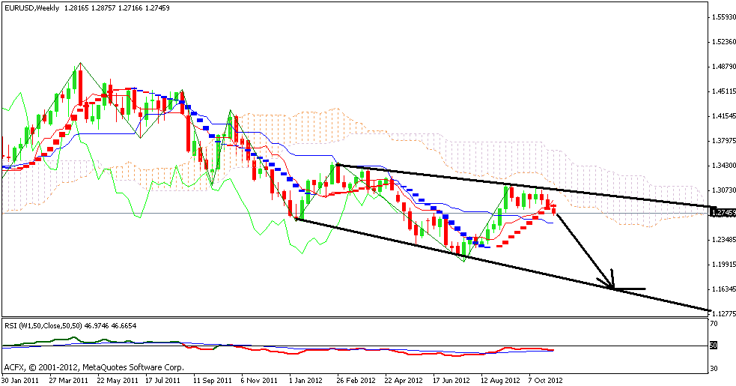The image size is (736, 386).
Task: Click the RSI 70 level label
Action: [x=714, y=324]
